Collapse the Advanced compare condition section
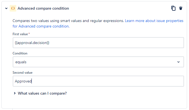Image resolution: width=189 pixels, height=110 pixels. (6, 9)
